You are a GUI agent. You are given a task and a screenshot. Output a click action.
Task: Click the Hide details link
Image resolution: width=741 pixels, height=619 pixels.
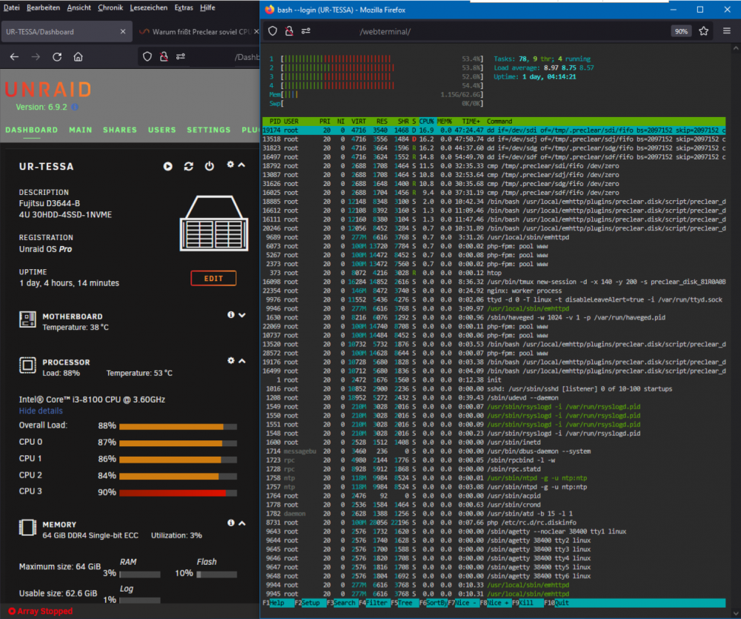pos(41,411)
